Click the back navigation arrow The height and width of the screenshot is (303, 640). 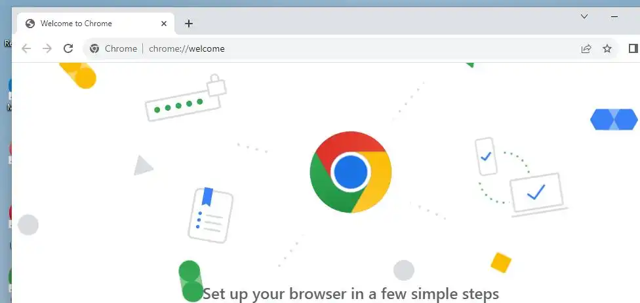click(x=26, y=49)
